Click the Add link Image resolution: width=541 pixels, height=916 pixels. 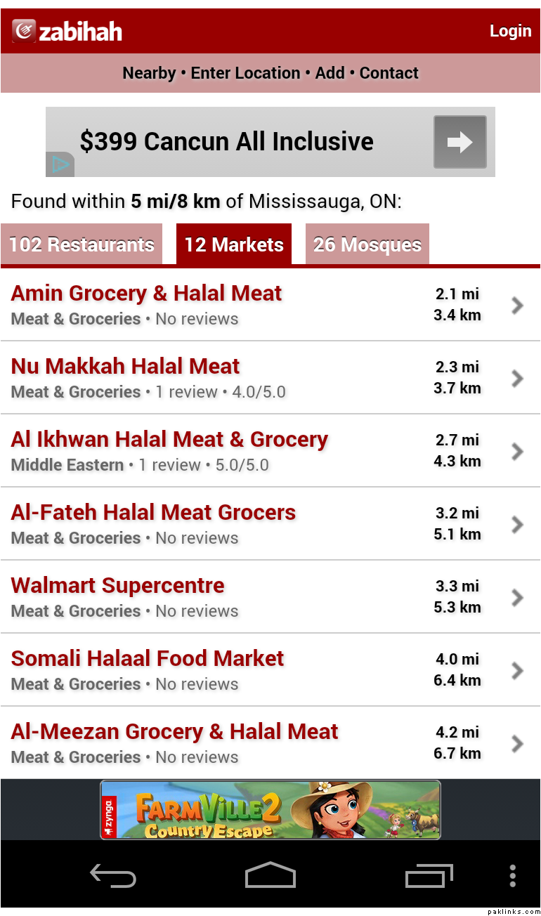click(x=330, y=73)
